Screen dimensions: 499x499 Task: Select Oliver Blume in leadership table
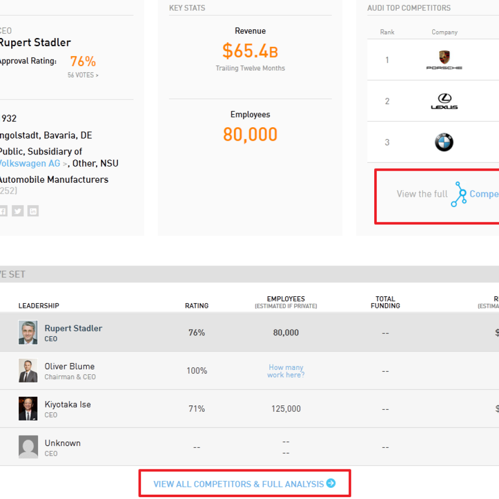coord(69,366)
